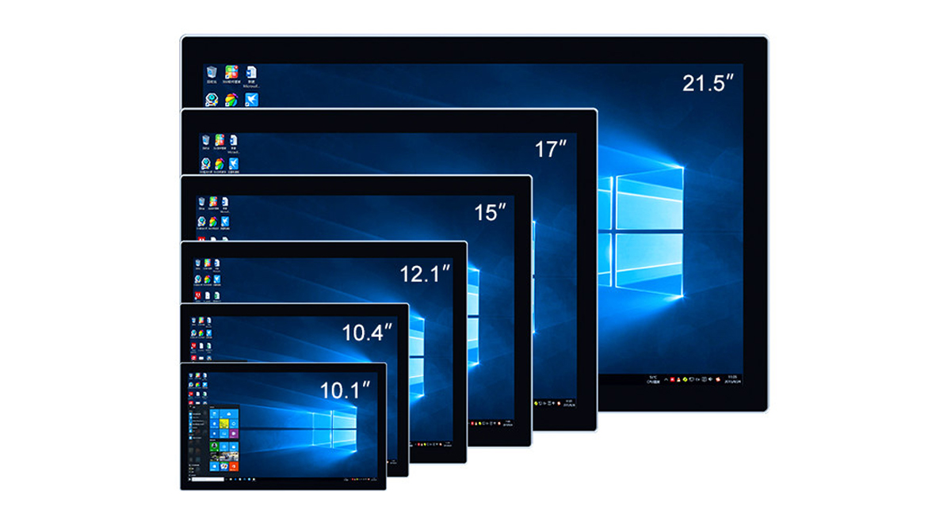Viewport: 951px width, 521px height.
Task: Open Recycle Bin on the 10.4-inch screen
Action: (x=193, y=321)
